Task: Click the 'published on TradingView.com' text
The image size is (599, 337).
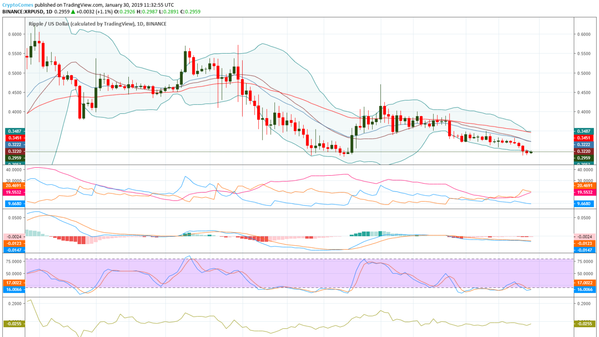Action: tap(69, 5)
